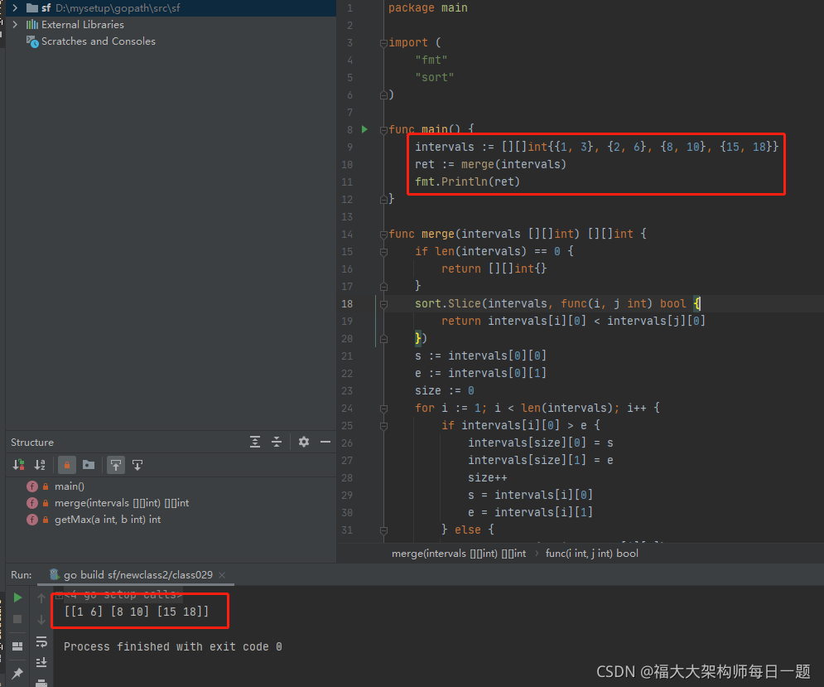Click line number 10 in gutter
The width and height of the screenshot is (824, 687).
tap(347, 165)
